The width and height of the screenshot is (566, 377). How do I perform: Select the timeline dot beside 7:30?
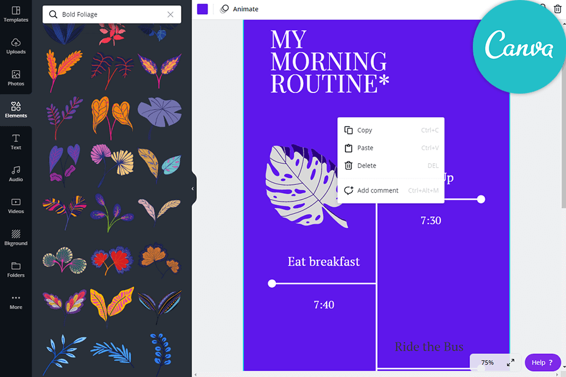[481, 199]
